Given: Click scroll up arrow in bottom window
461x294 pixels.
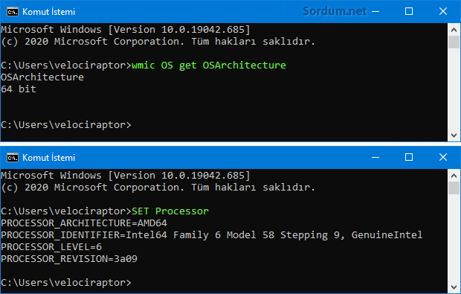Looking at the screenshot, I should [x=454, y=176].
